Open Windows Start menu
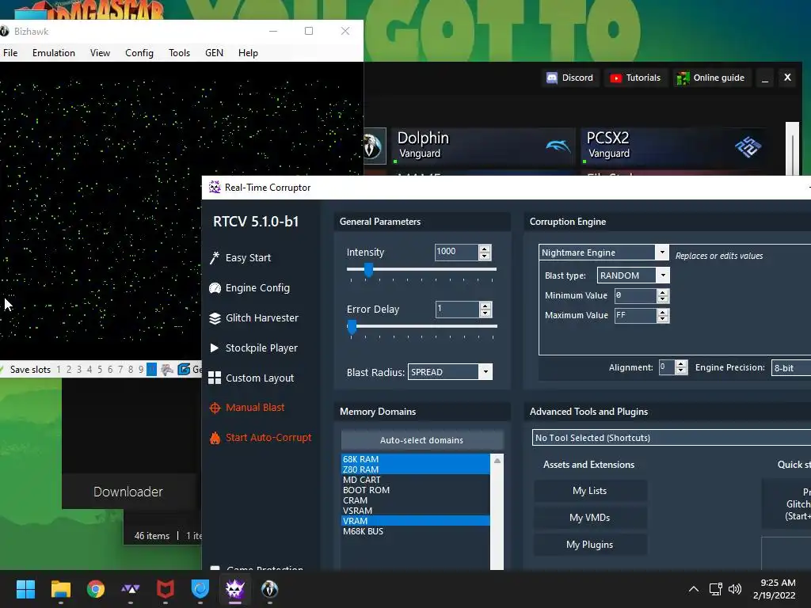Viewport: 811px width, 608px height. [x=25, y=589]
